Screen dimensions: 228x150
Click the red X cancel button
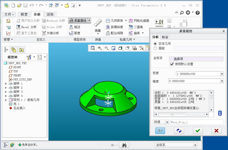coord(216,131)
